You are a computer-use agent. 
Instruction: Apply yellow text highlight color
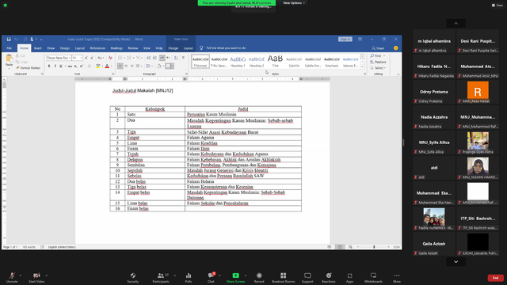coord(97,66)
